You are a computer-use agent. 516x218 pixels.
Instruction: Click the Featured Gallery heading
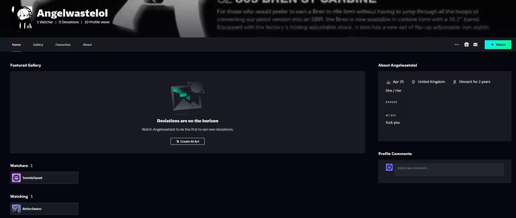point(25,65)
